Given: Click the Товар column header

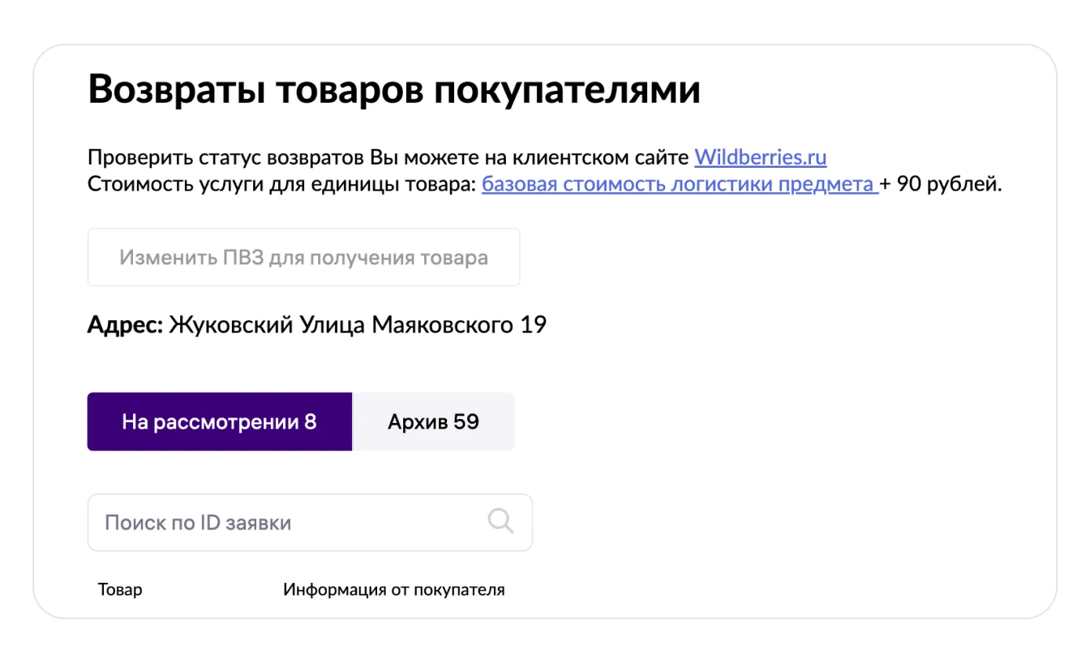Looking at the screenshot, I should (120, 589).
